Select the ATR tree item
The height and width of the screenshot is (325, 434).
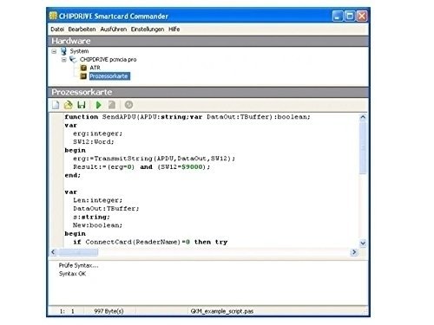point(95,68)
